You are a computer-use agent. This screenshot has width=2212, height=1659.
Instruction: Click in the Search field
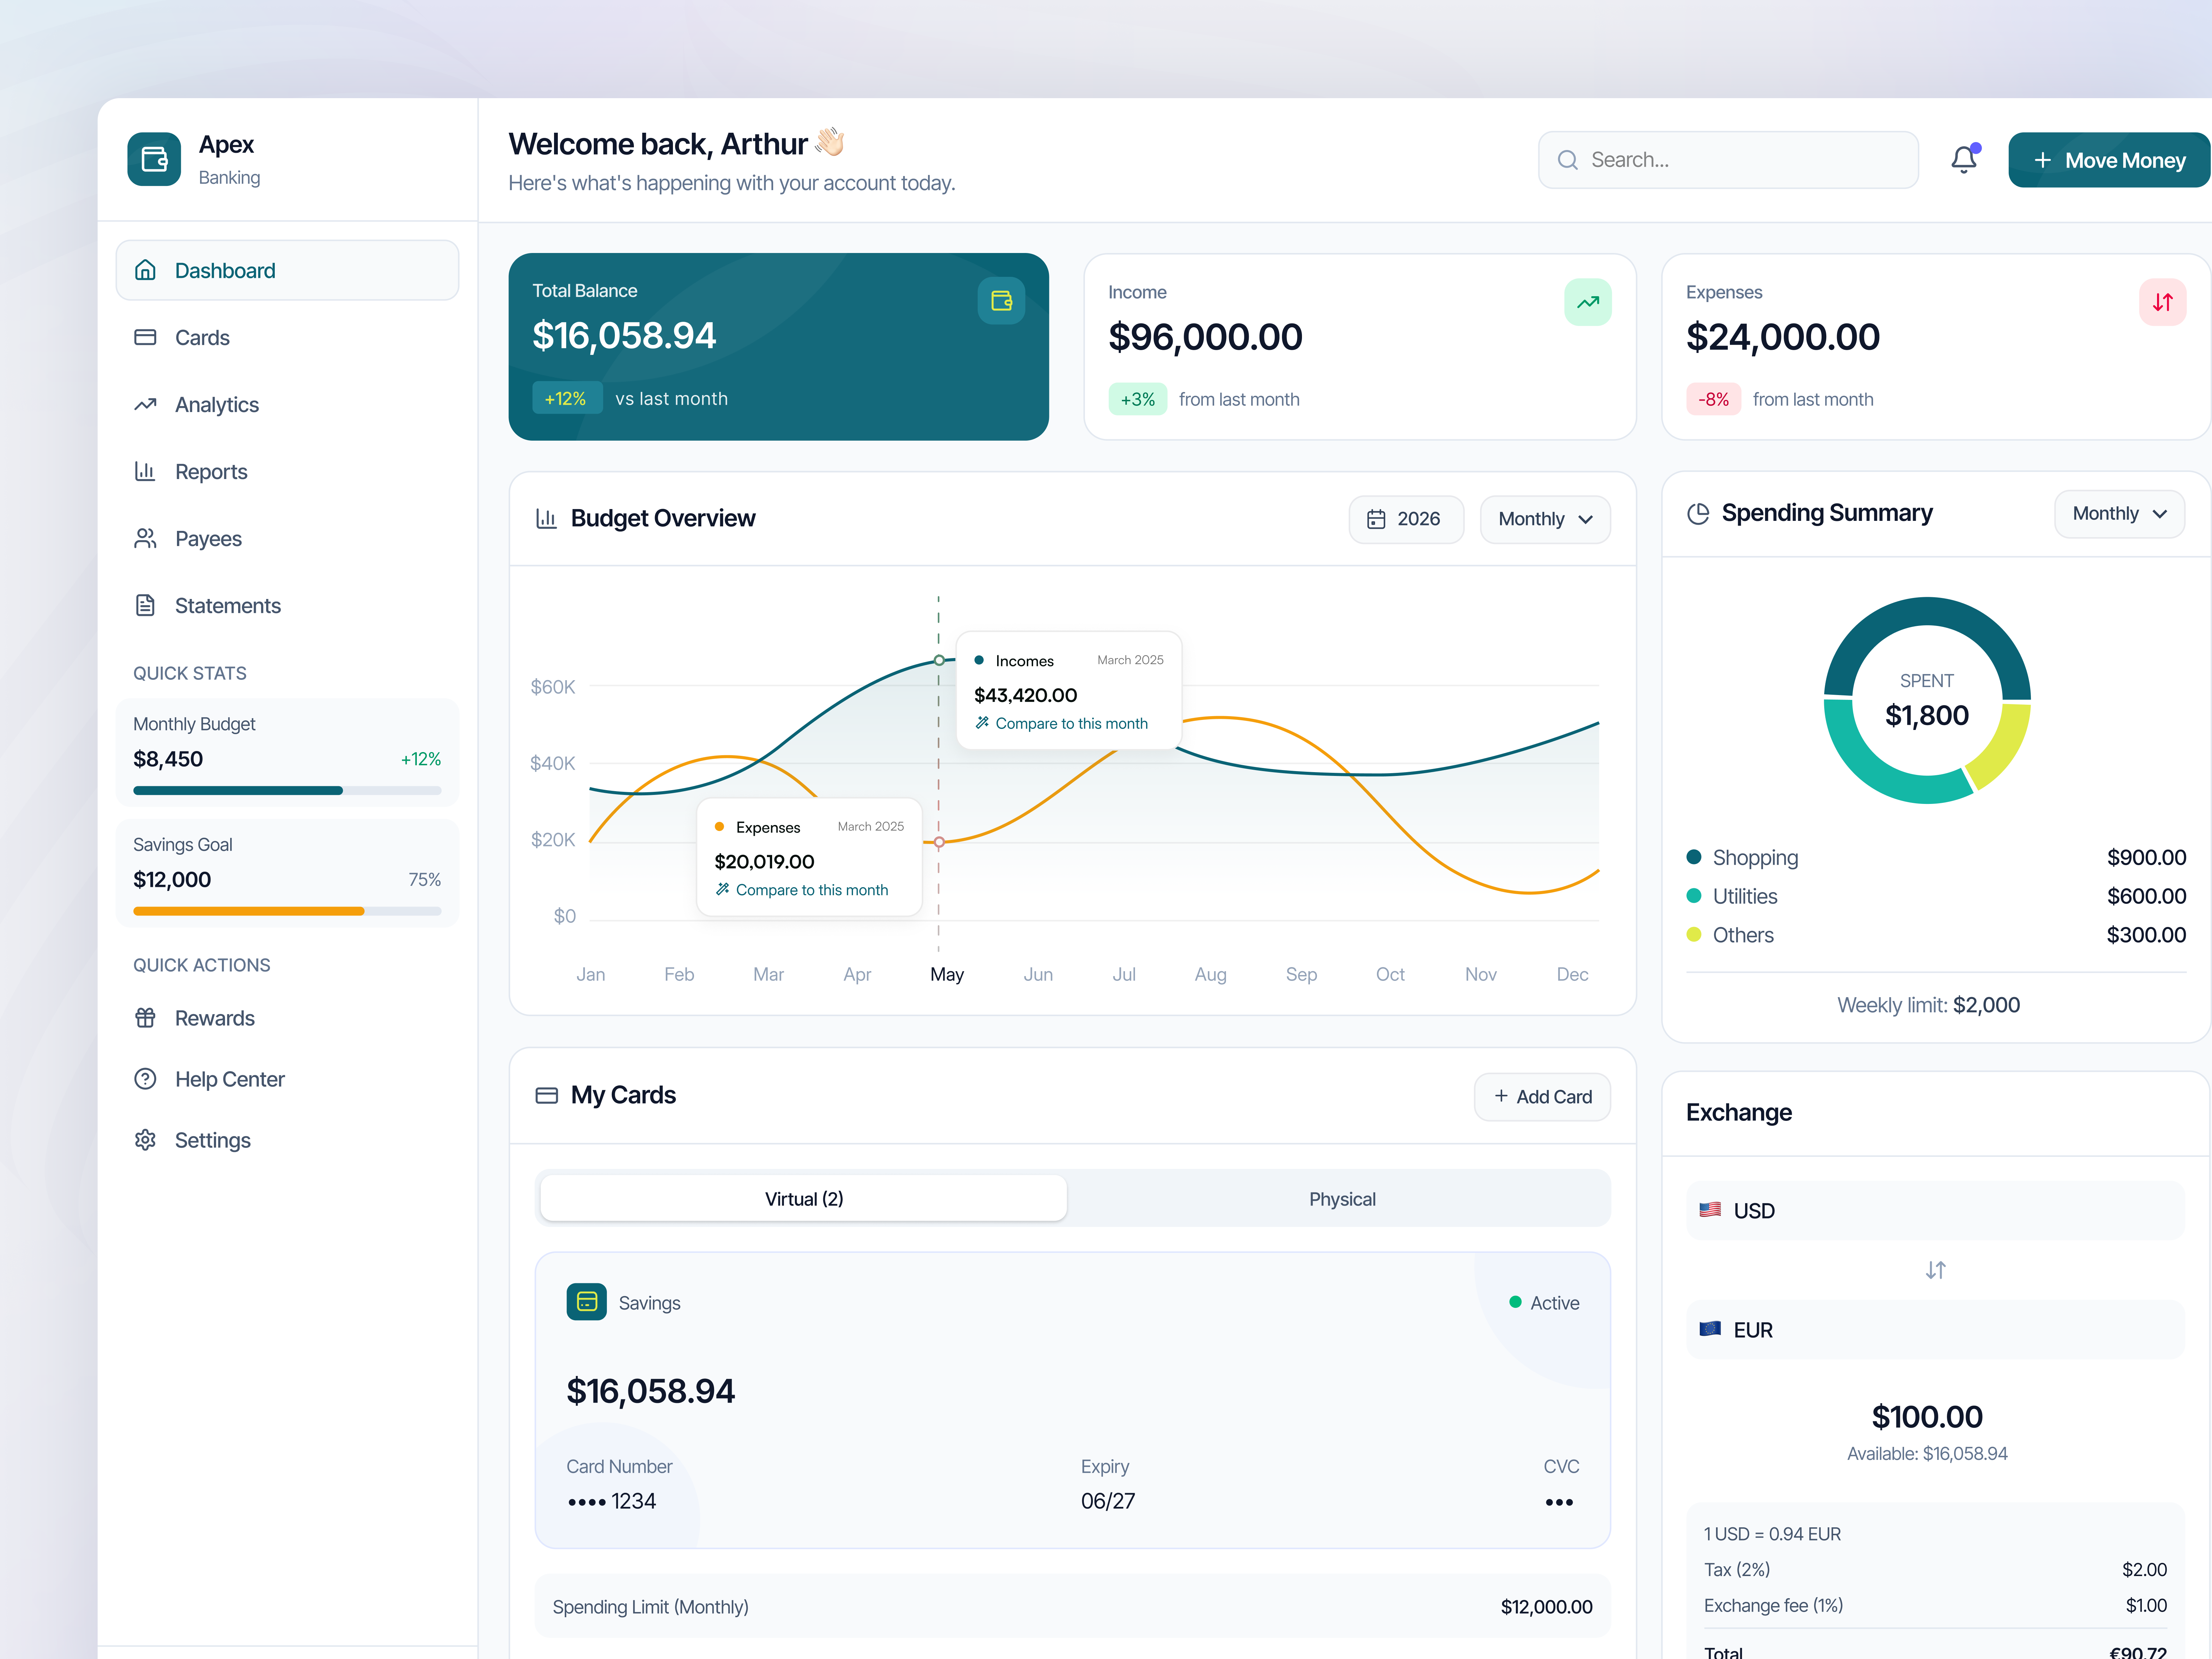coord(1728,160)
